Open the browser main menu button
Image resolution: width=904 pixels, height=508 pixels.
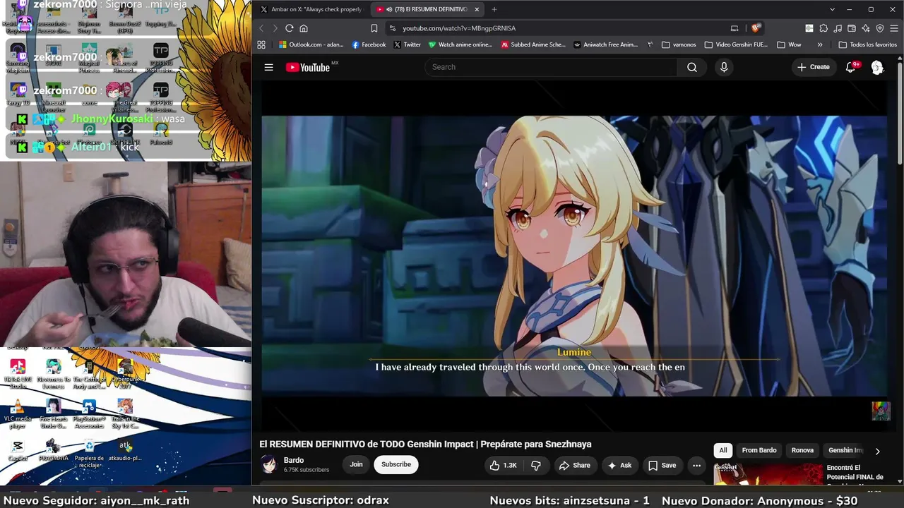pos(894,28)
